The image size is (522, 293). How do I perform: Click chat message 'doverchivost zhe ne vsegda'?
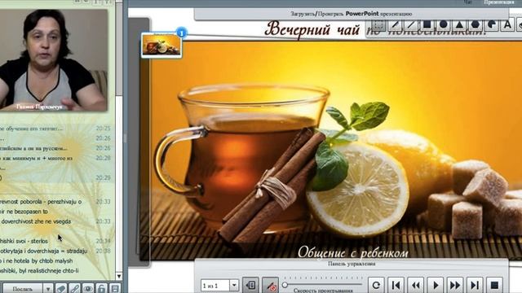coord(35,221)
